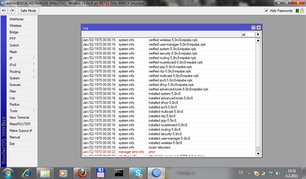Image resolution: width=306 pixels, height=179 pixels.
Task: Click Make Supout.rif
Action: pyautogui.click(x=22, y=131)
